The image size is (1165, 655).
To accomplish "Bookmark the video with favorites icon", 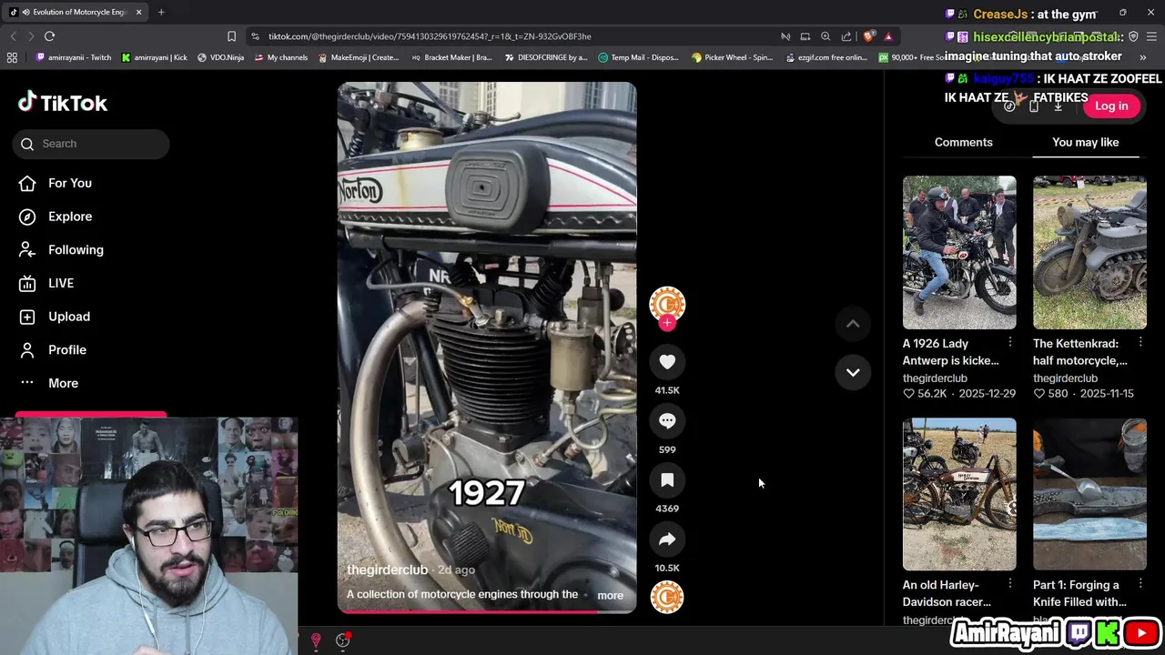I will click(667, 480).
